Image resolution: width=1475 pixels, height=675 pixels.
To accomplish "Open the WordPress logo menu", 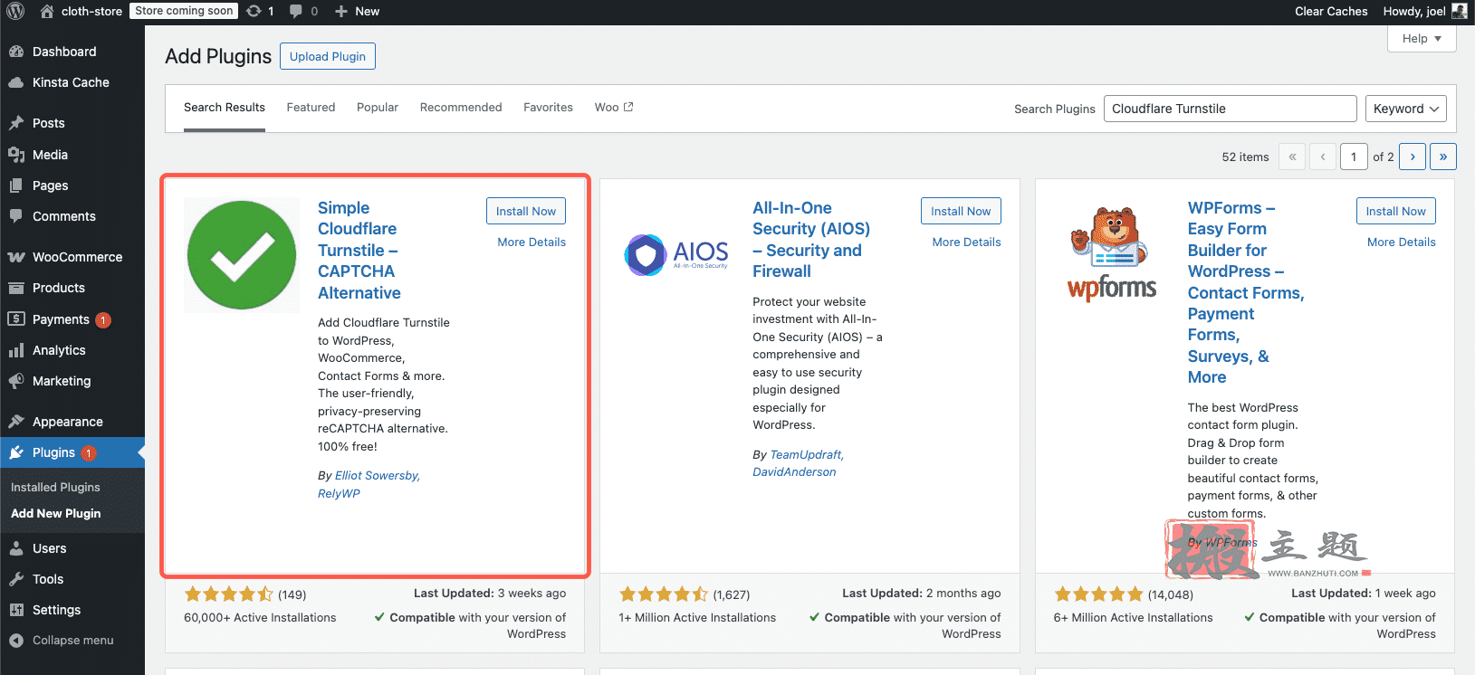I will tap(15, 11).
